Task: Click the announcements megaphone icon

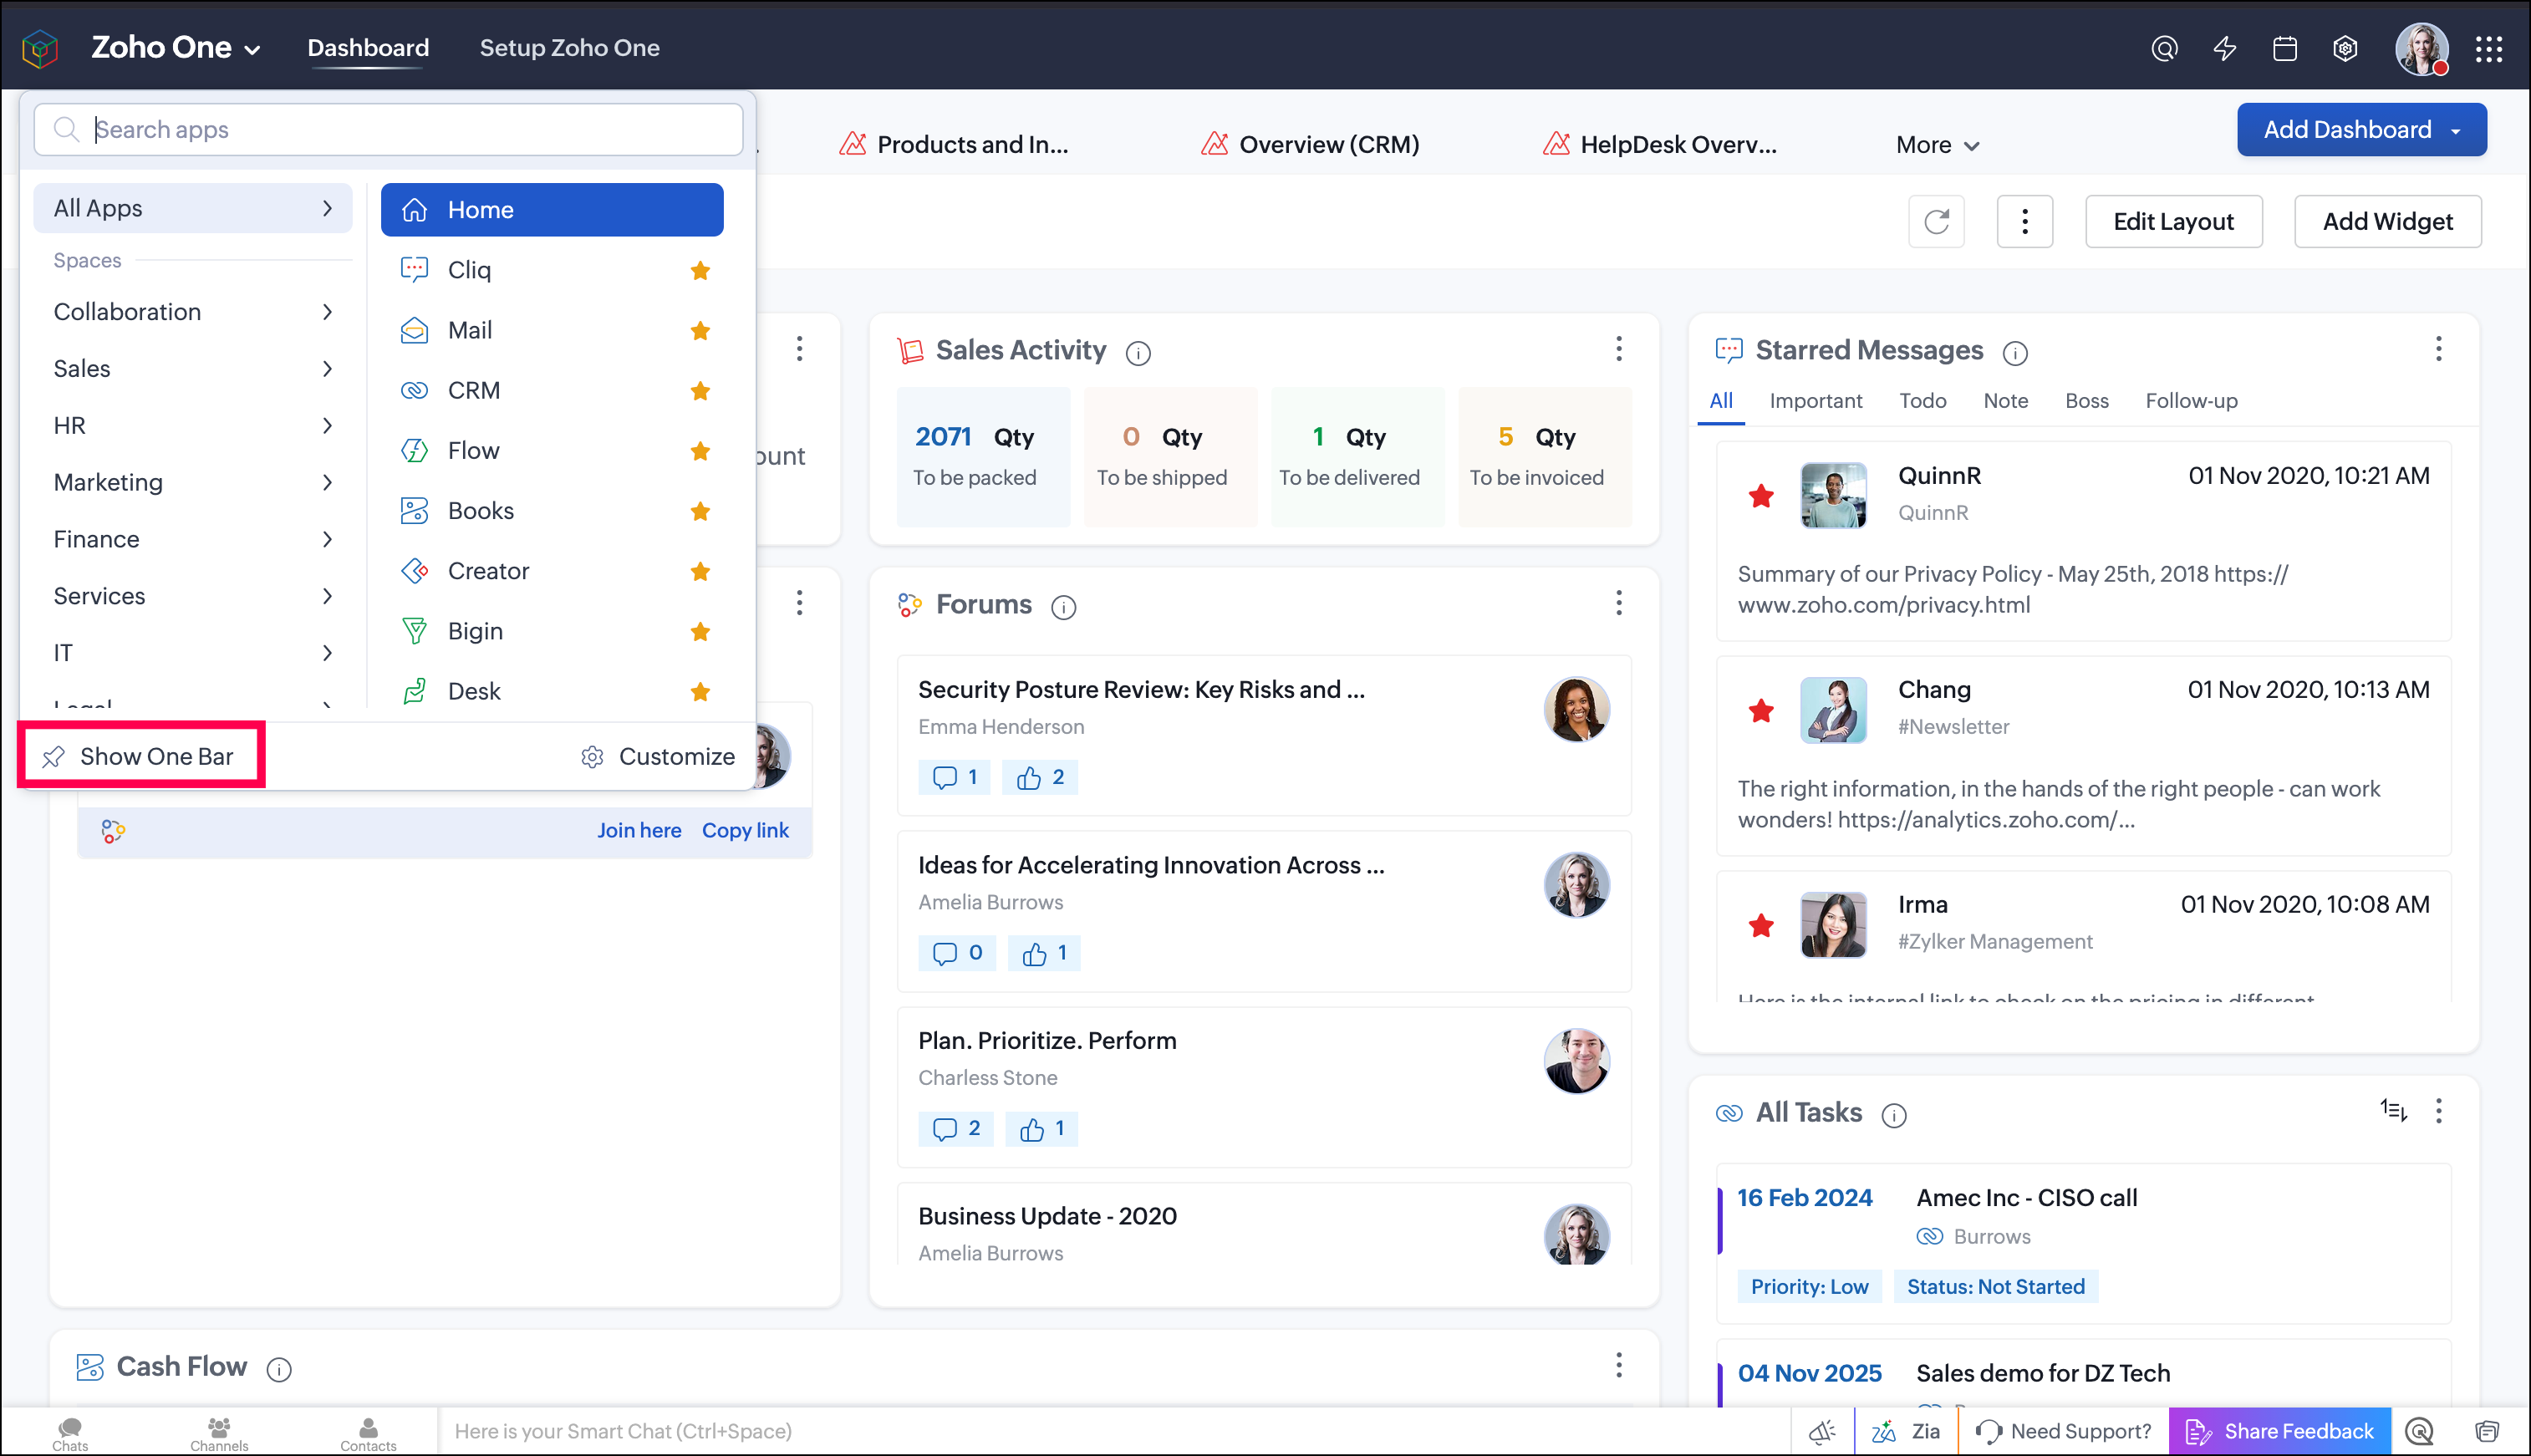Action: (1822, 1431)
